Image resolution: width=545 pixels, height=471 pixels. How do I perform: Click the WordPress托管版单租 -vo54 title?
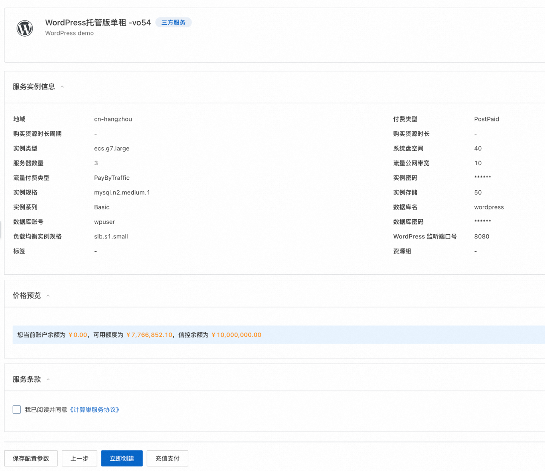coord(98,23)
